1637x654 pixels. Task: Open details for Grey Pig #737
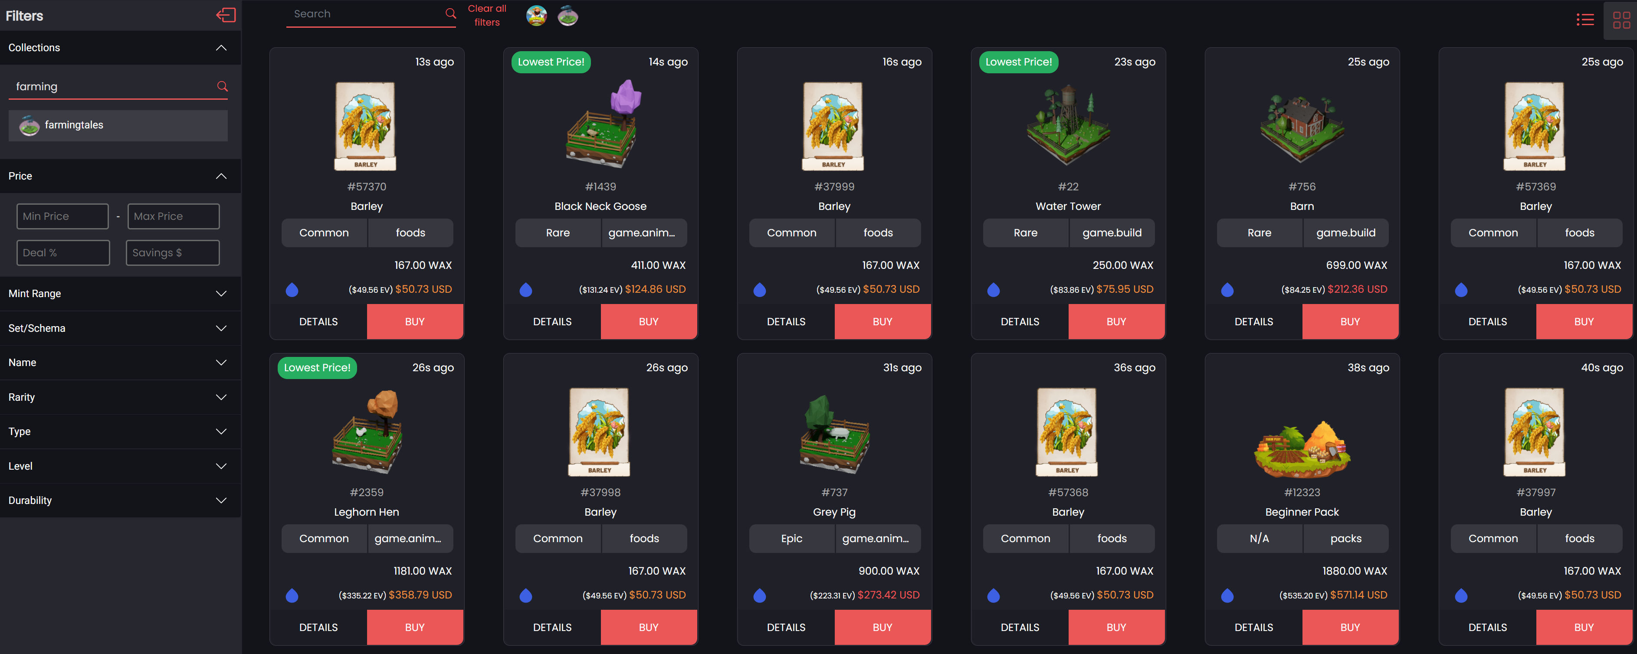click(x=786, y=628)
